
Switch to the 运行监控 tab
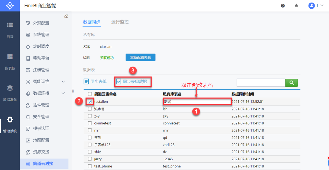[x=120, y=22]
